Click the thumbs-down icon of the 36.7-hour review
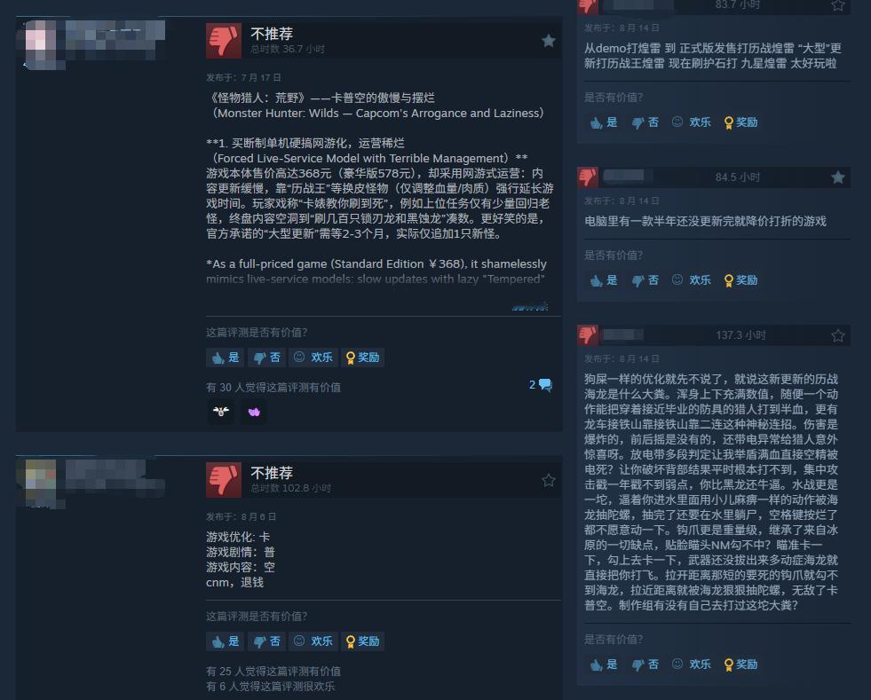The width and height of the screenshot is (871, 700). pos(224,41)
